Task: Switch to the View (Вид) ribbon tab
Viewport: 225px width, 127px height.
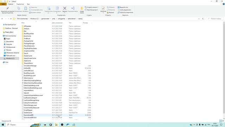Action: [x=28, y=4]
